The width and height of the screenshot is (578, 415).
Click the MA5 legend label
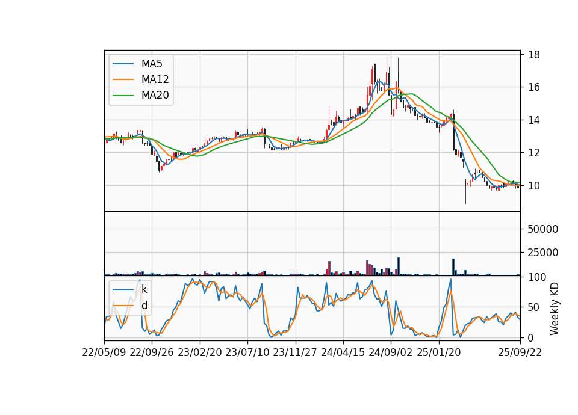[152, 64]
